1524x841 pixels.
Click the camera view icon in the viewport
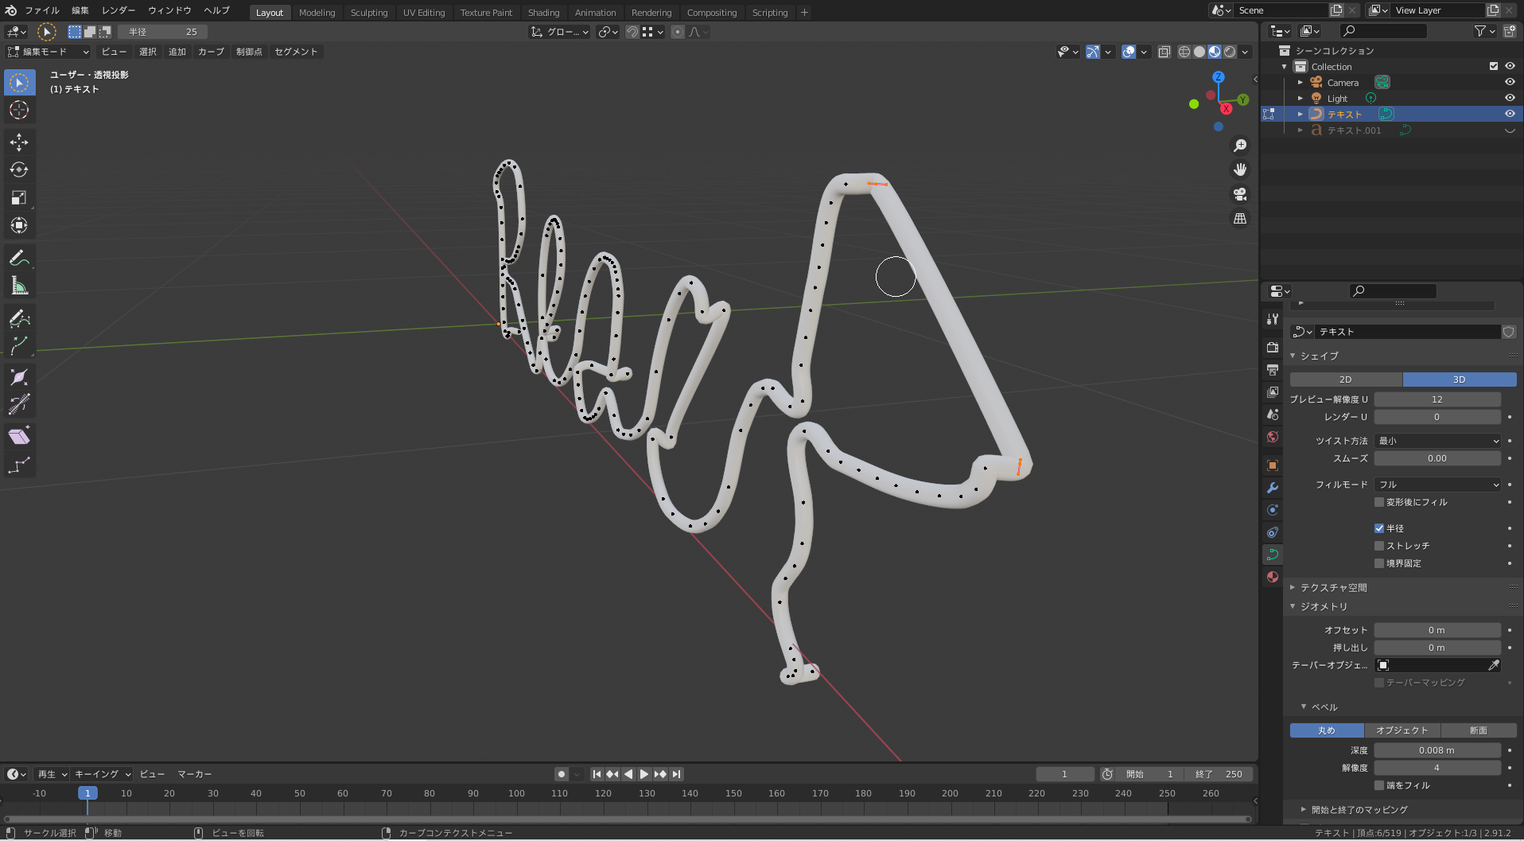pos(1239,194)
